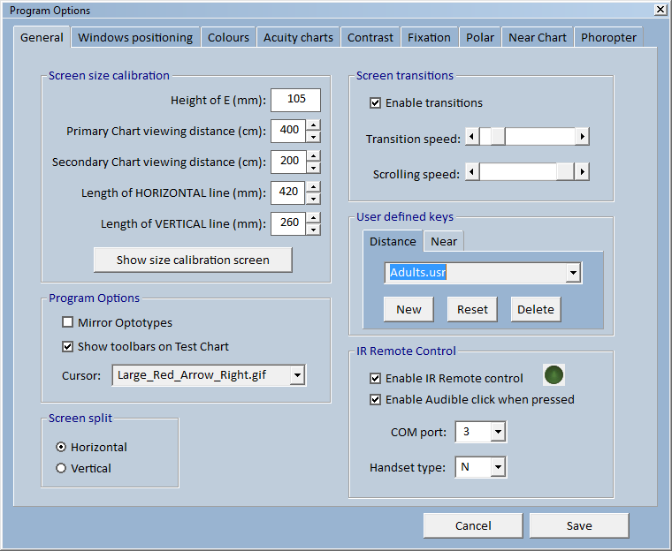Switch to the Polar tab
The height and width of the screenshot is (551, 672).
(480, 38)
